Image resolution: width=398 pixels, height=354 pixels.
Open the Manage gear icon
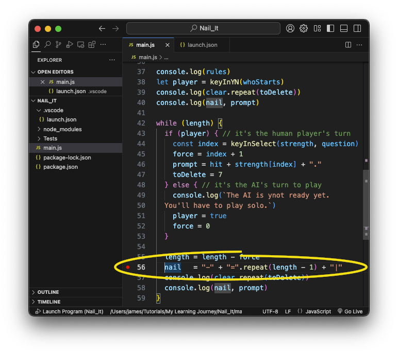(304, 28)
